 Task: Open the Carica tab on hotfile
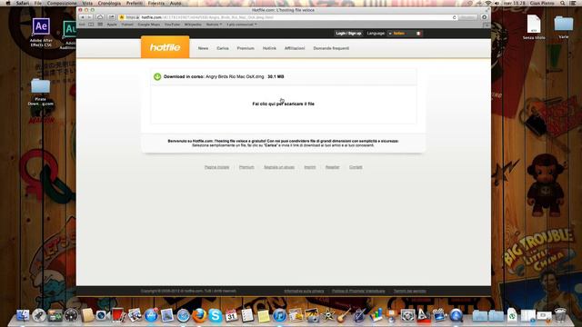tap(223, 48)
